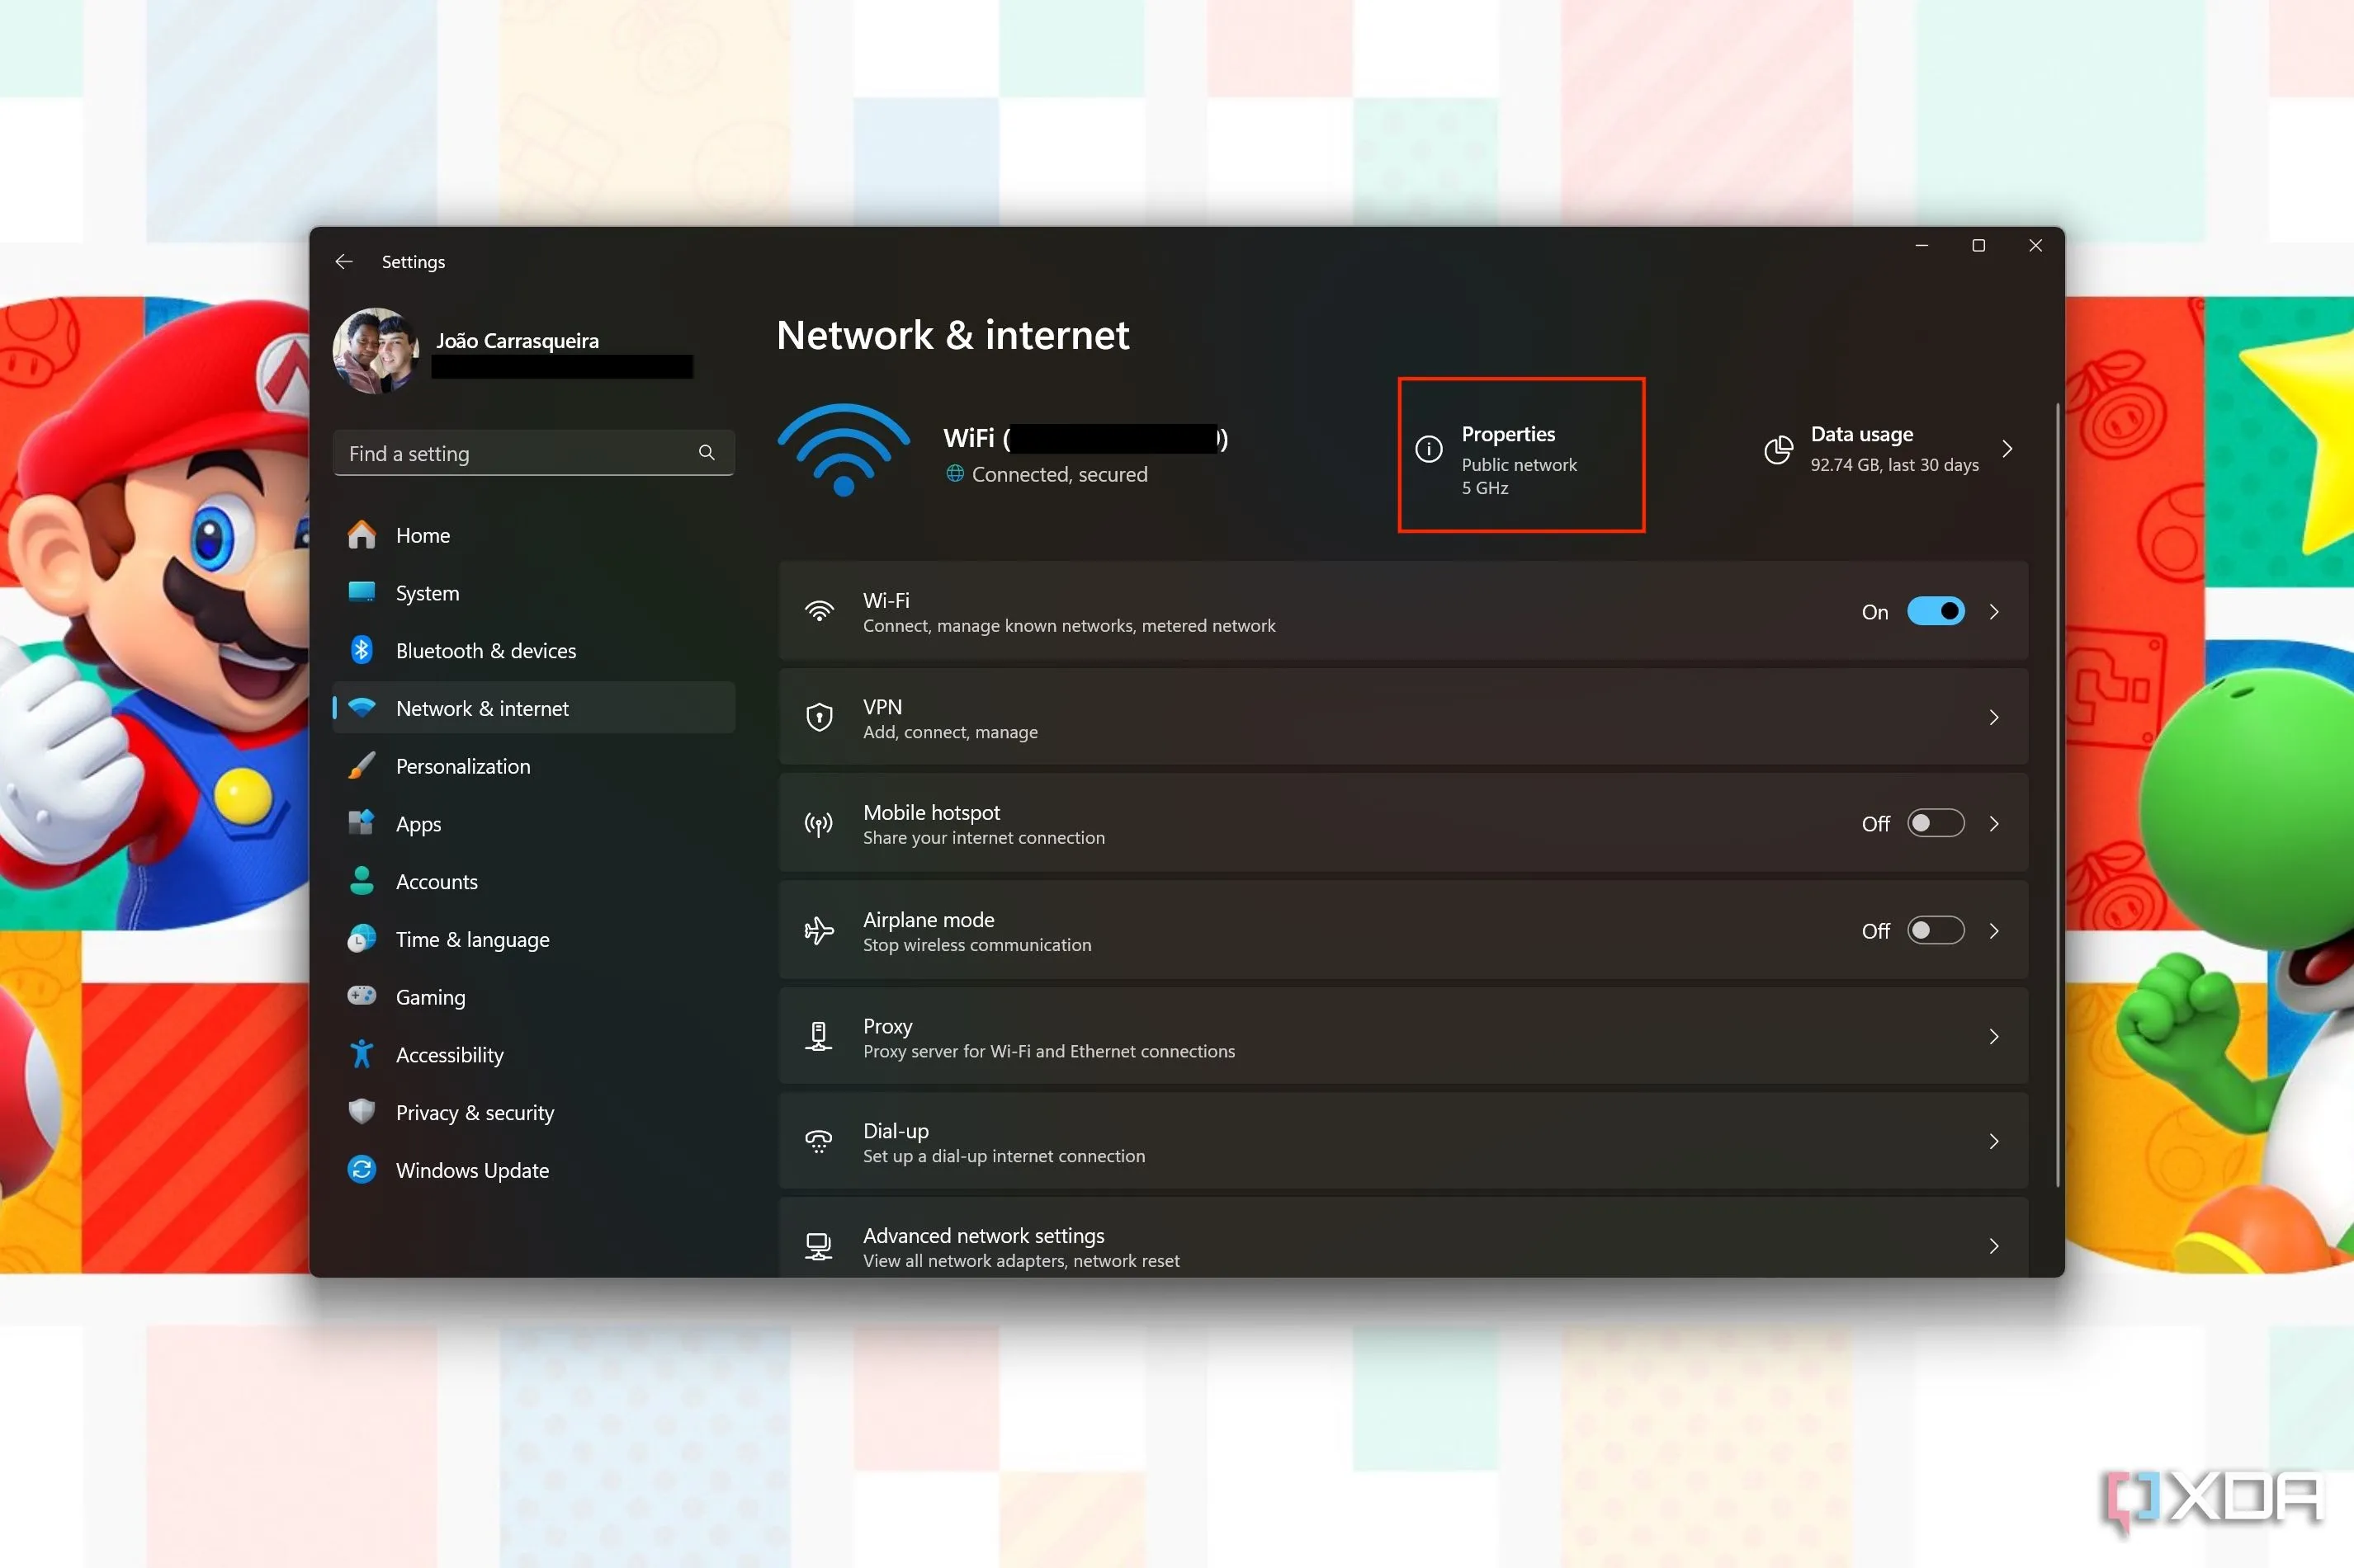The image size is (2354, 1568).
Task: Open Personalization in the sidebar
Action: 463,766
